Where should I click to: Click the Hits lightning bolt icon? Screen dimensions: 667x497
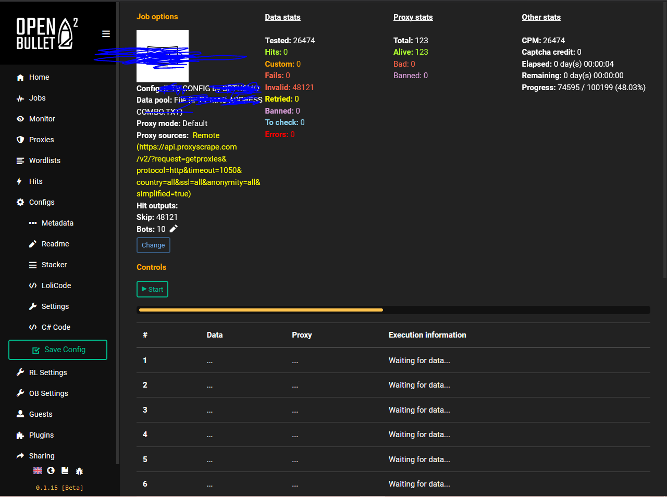pos(19,181)
